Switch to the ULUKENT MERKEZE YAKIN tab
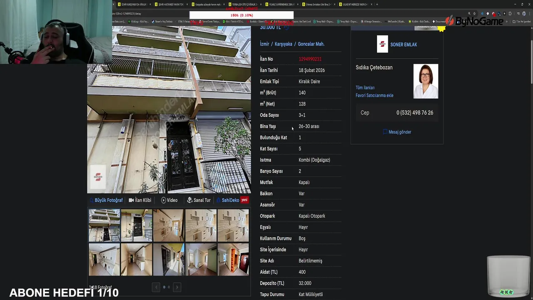The width and height of the screenshot is (533, 300). tap(355, 4)
